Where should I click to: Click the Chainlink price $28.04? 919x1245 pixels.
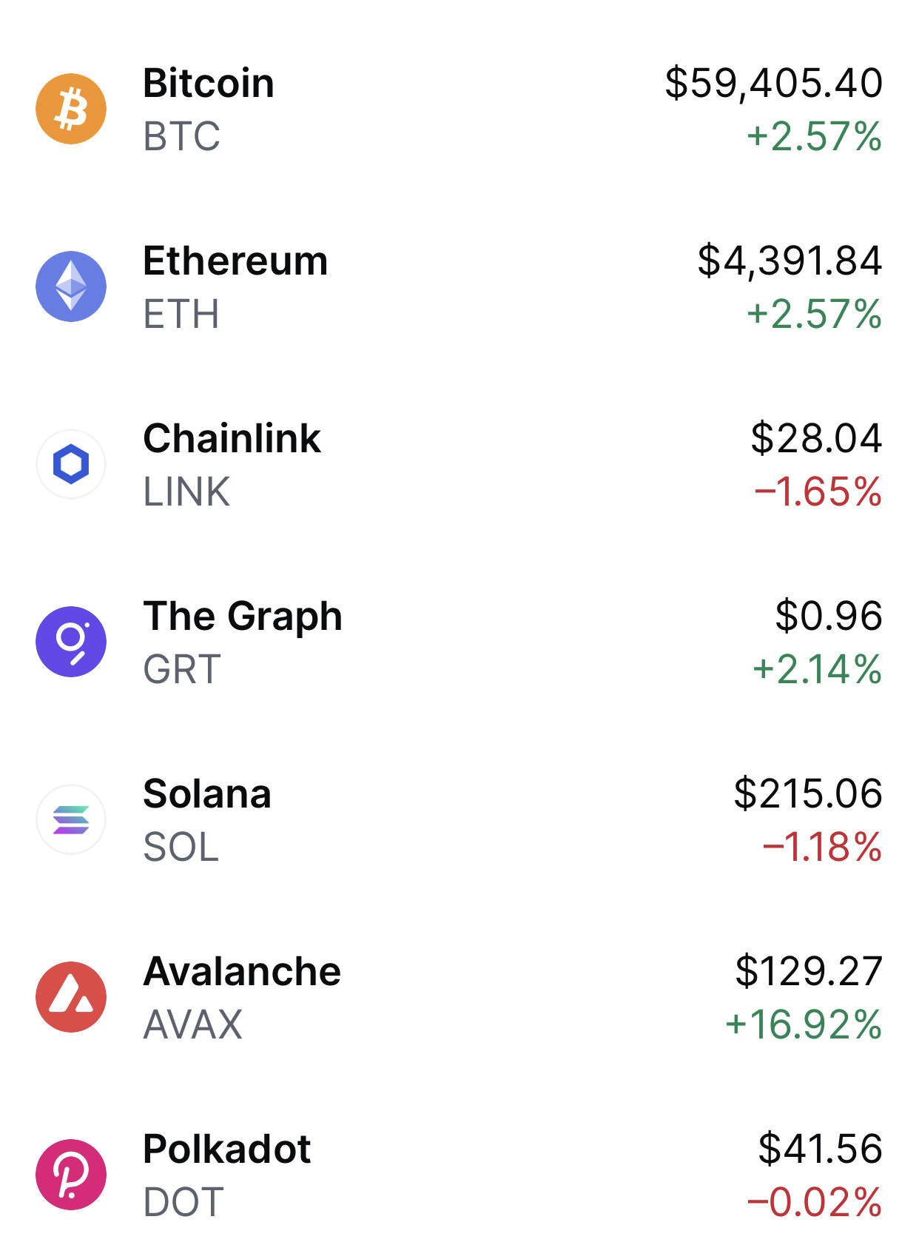coord(816,438)
